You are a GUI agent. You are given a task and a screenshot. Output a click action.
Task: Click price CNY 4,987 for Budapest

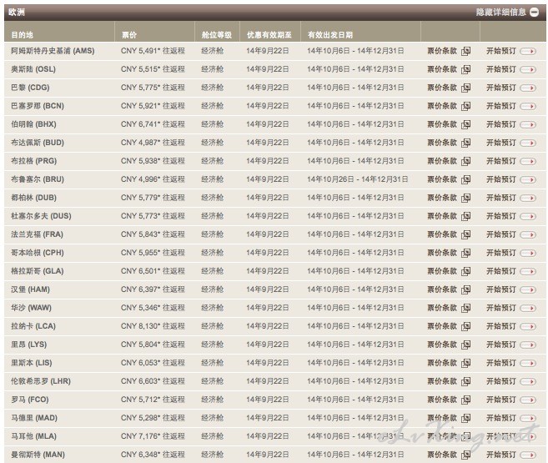point(140,143)
